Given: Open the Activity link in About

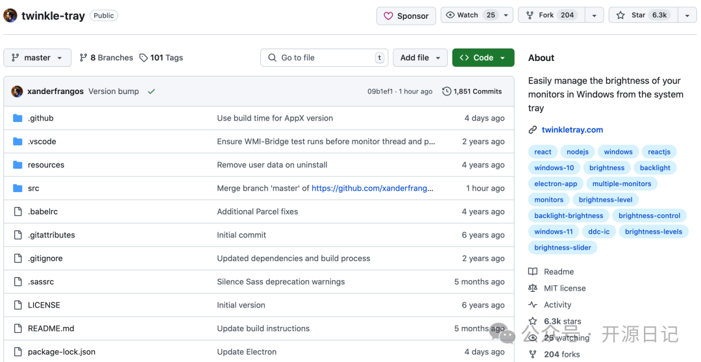Looking at the screenshot, I should click(558, 305).
